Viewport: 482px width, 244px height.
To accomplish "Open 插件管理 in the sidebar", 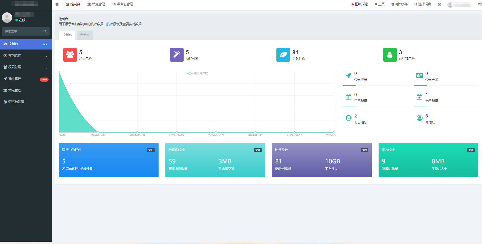I will click(26, 79).
